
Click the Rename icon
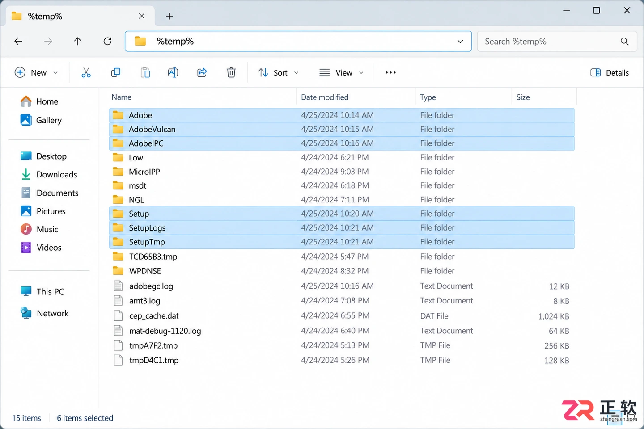pos(173,72)
